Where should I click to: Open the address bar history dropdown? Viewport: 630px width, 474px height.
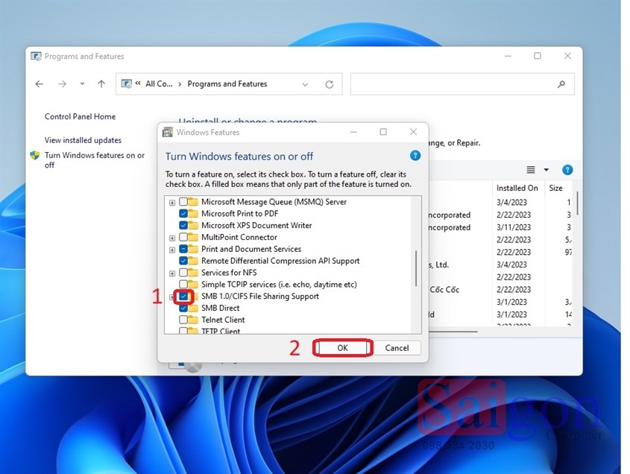pos(305,84)
